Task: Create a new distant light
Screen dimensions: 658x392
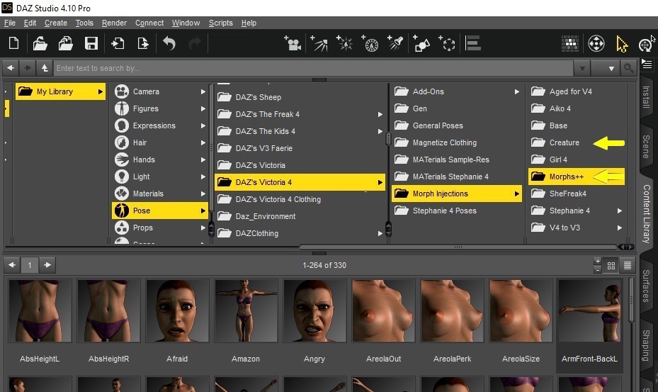Action: pos(319,43)
